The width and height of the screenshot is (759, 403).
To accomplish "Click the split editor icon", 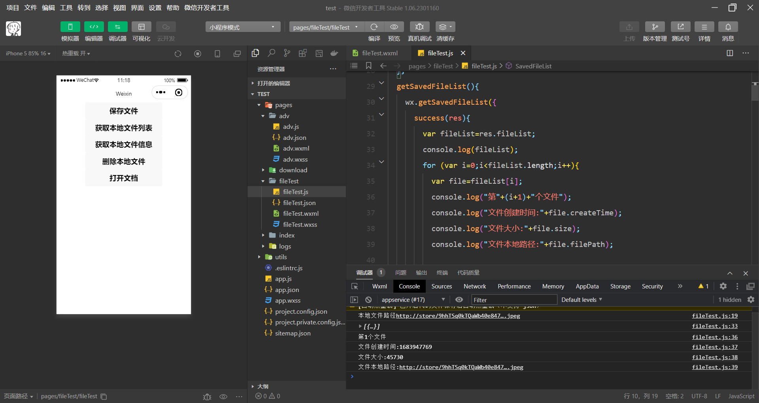I will (x=730, y=53).
